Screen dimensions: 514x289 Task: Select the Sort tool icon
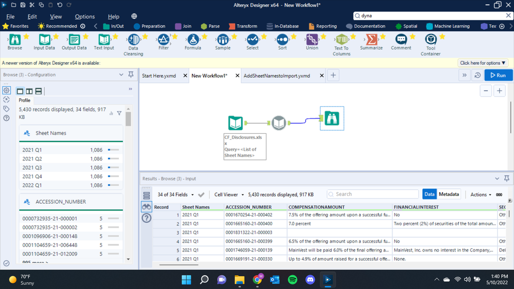[x=282, y=40]
